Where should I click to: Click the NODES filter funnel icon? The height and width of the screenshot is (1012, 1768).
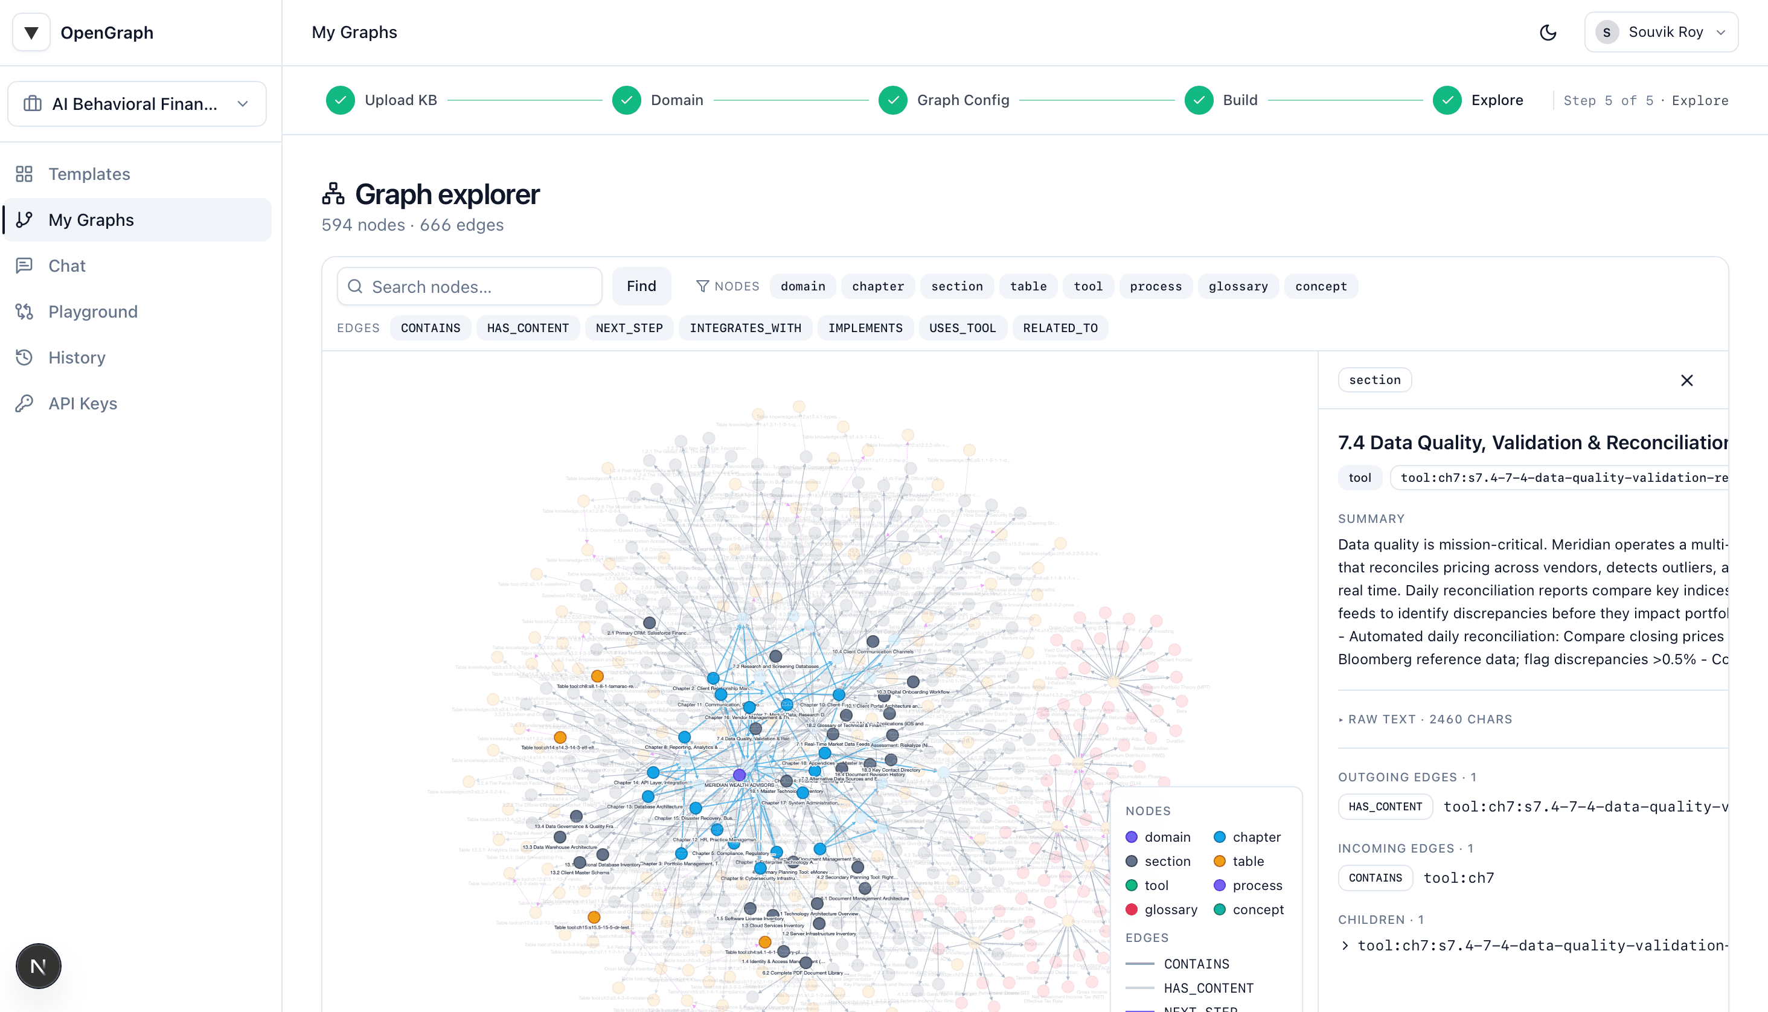(703, 286)
